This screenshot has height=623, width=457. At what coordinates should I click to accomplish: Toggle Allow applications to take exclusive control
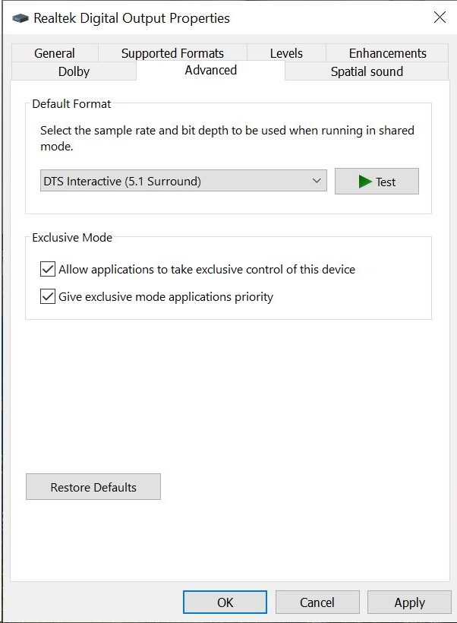[48, 269]
